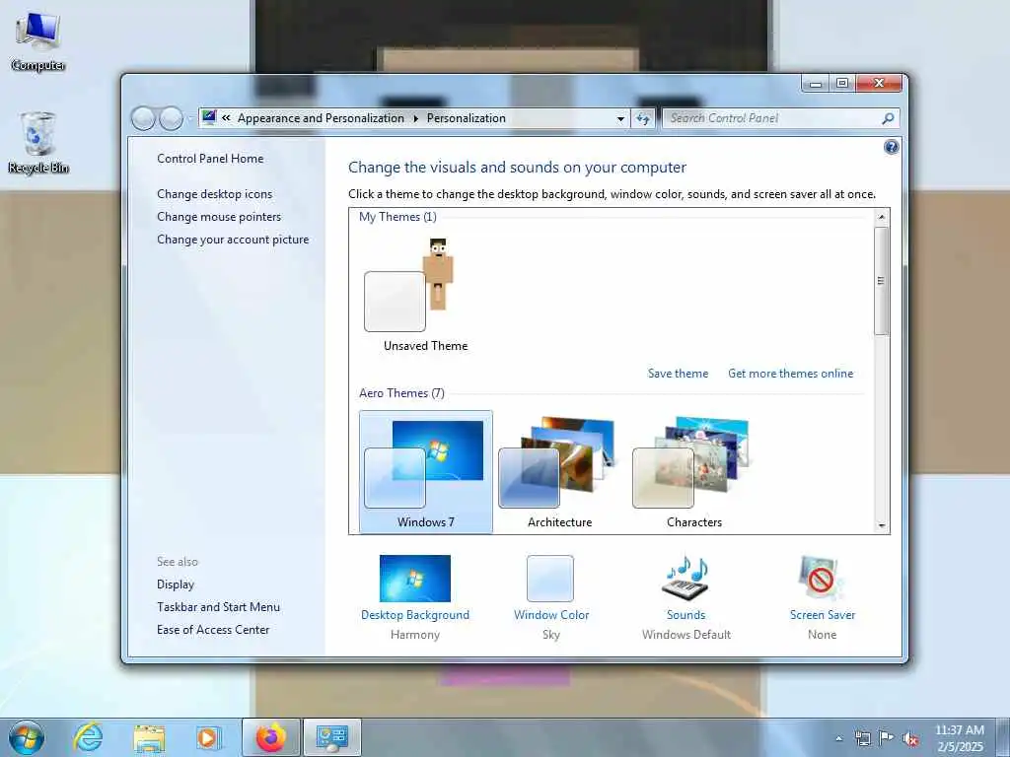
Task: Open the Screen Saver settings icon
Action: (x=822, y=578)
